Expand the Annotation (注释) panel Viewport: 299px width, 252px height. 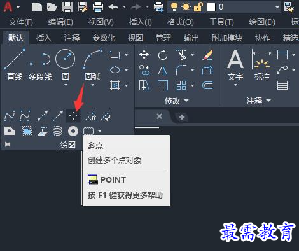coord(258,101)
